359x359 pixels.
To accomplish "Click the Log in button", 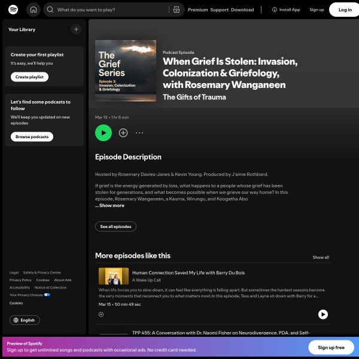I will tap(345, 10).
